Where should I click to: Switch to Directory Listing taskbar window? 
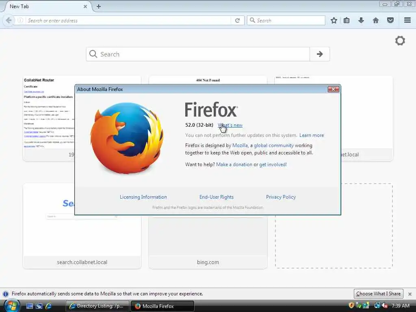(x=97, y=306)
